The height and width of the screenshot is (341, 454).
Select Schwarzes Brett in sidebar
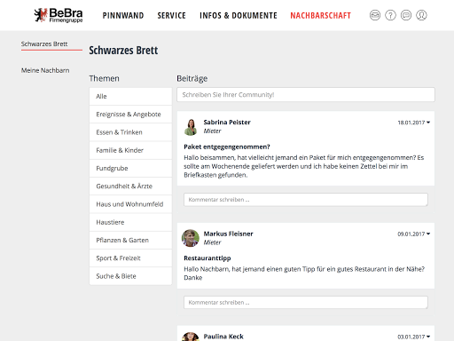point(44,44)
